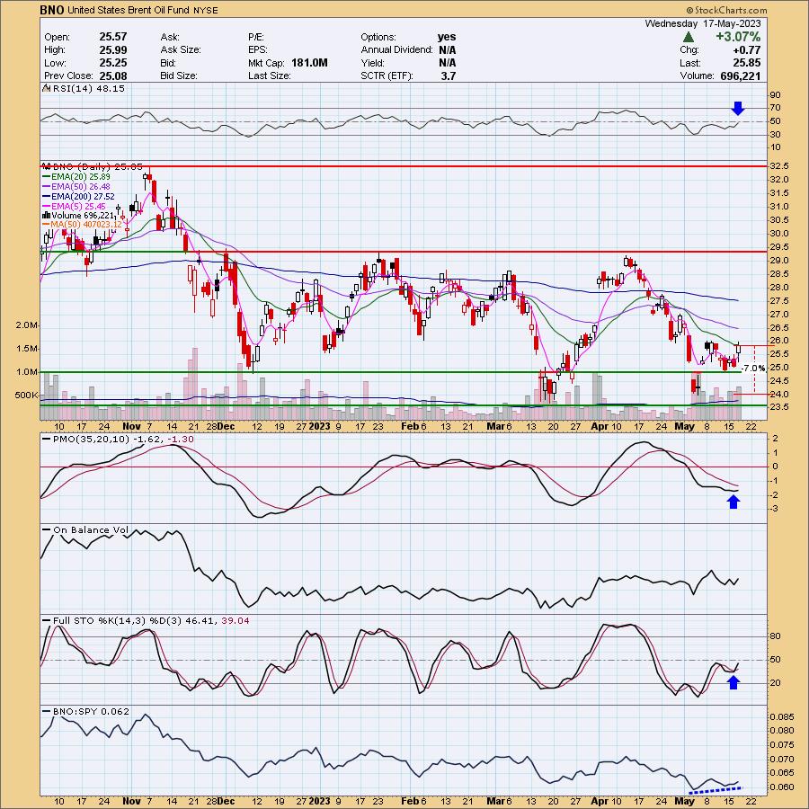Click the 0.085 label on BNO:SPY axis
The height and width of the screenshot is (809, 809).
782,717
